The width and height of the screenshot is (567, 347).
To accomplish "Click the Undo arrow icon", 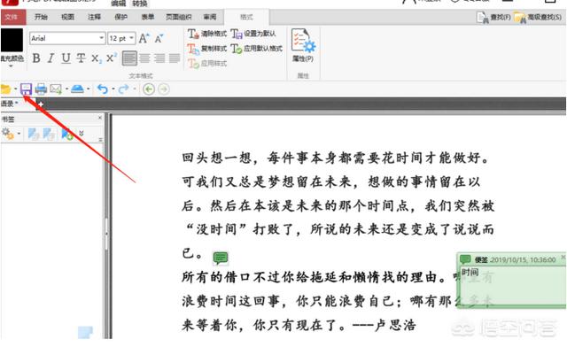I will 103,89.
